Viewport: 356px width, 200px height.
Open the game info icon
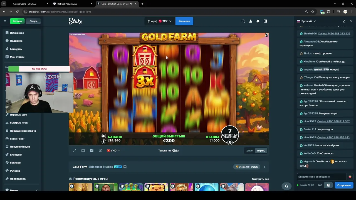[104, 141]
